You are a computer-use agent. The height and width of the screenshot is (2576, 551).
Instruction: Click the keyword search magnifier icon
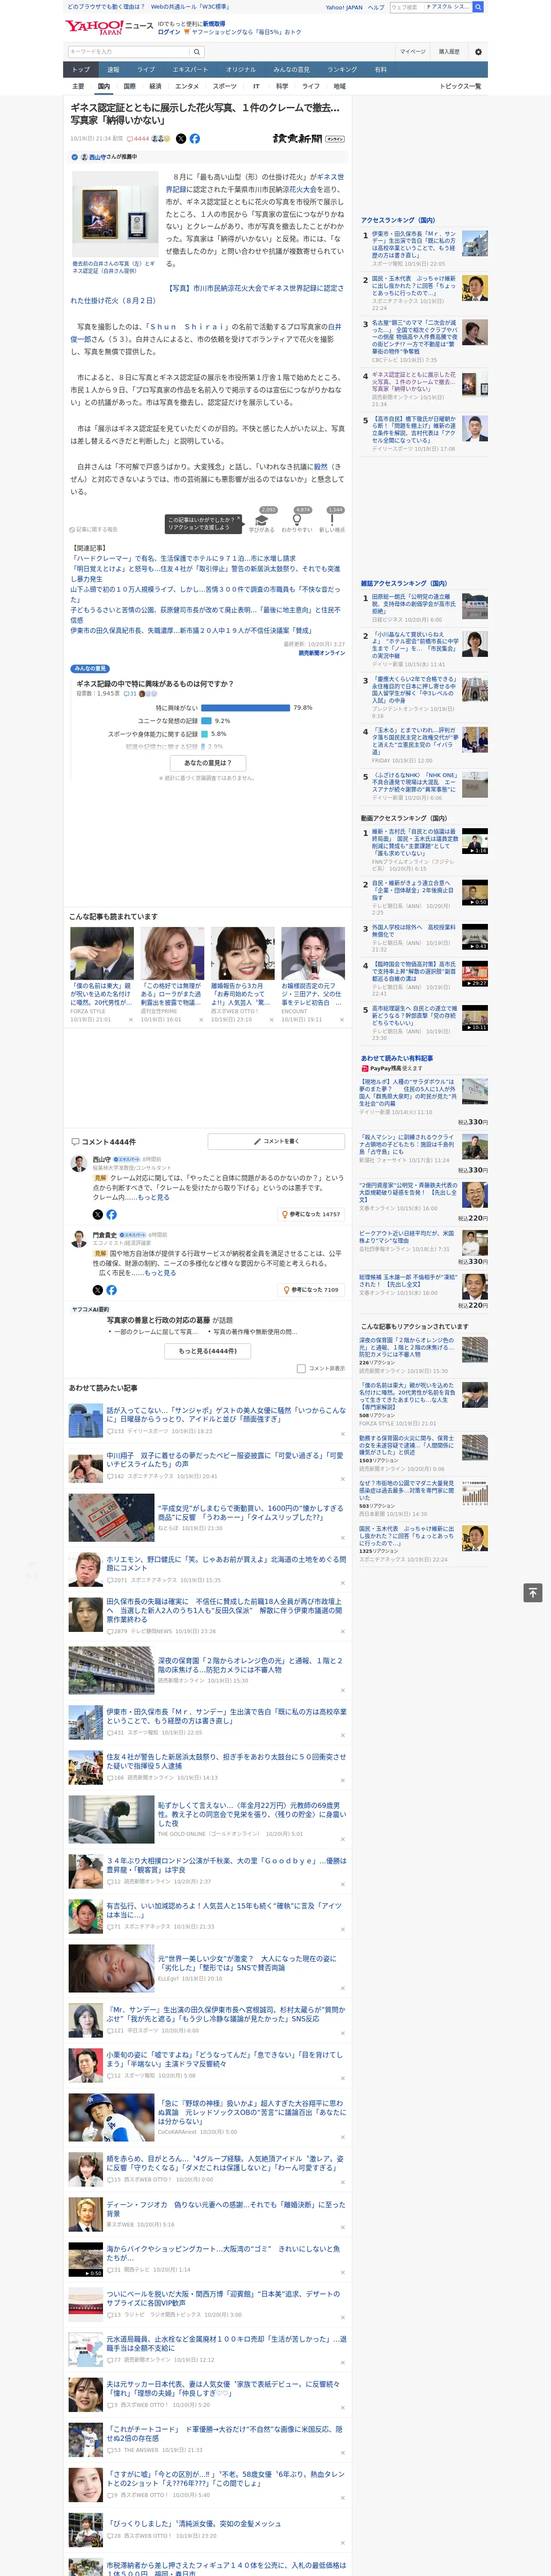pos(197,51)
